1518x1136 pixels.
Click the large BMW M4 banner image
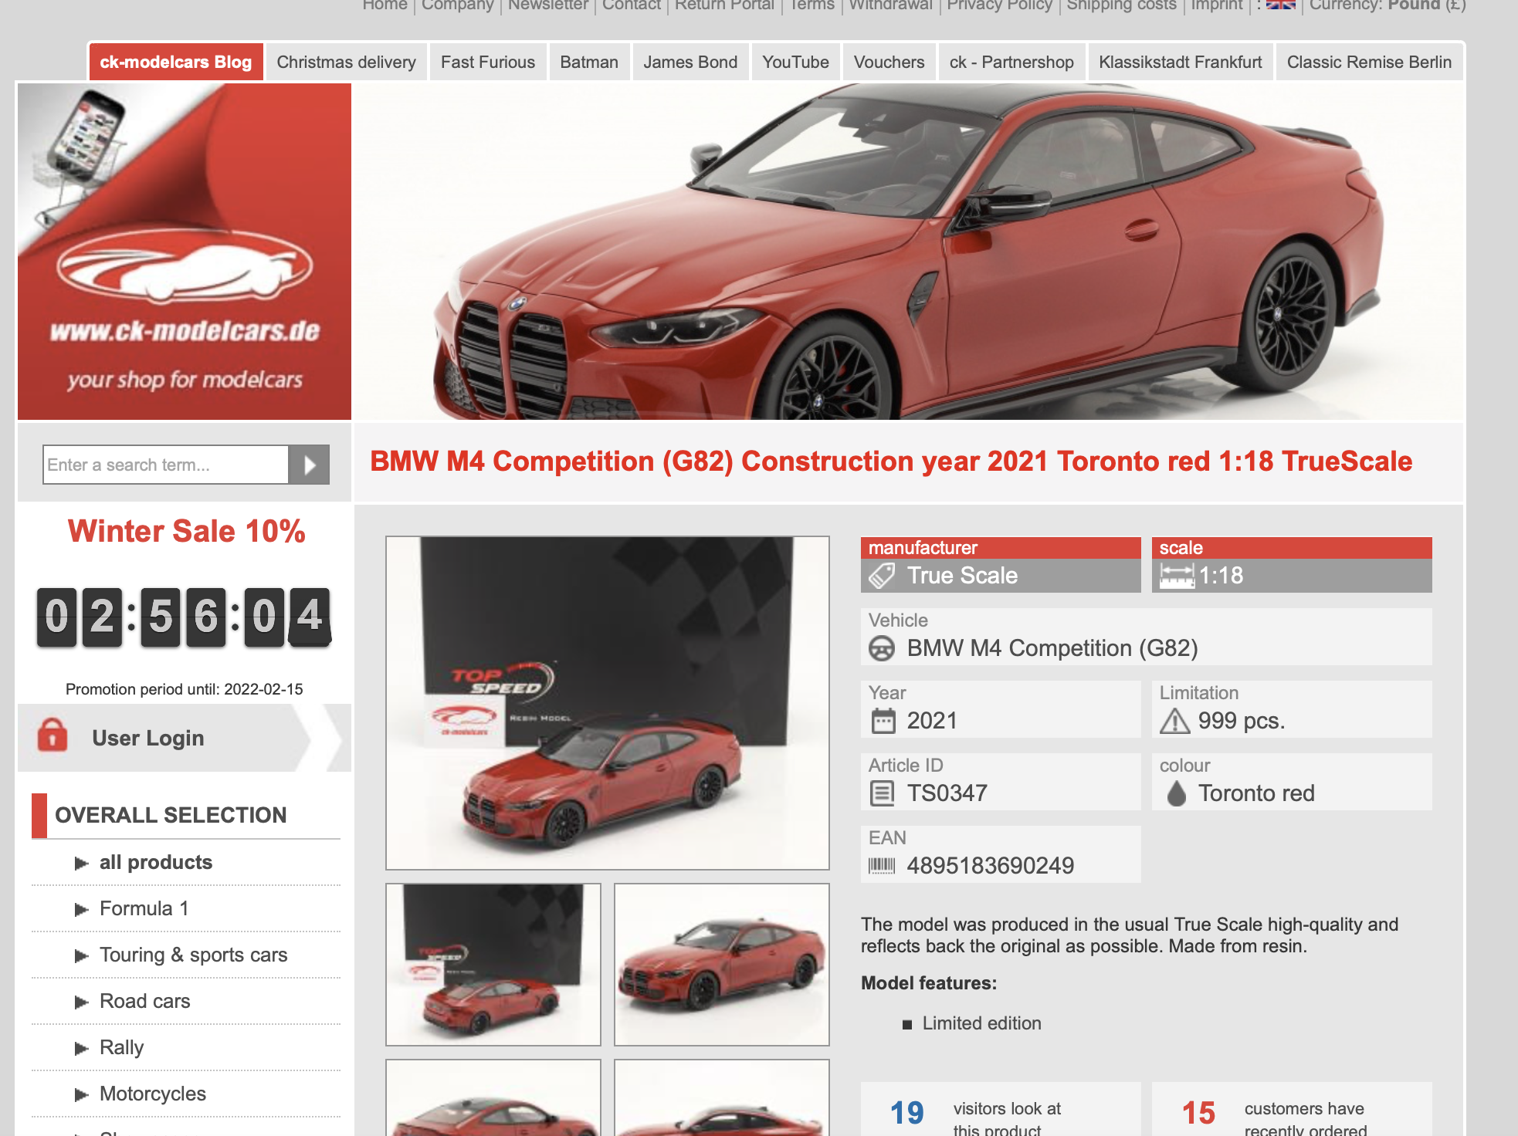coord(908,252)
